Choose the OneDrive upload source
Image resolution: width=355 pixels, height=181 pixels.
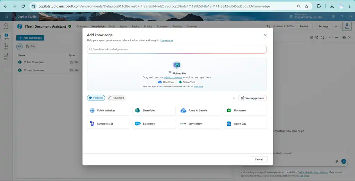pyautogui.click(x=166, y=82)
